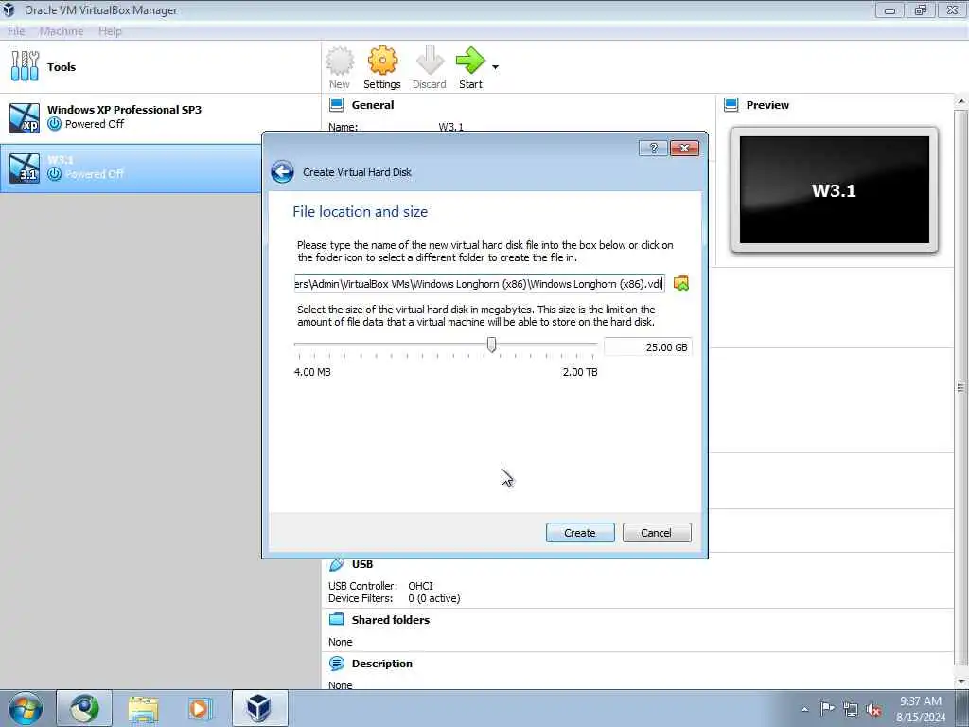Screen dimensions: 969x727
Task: Click the dialog help question mark button
Action: coord(653,148)
